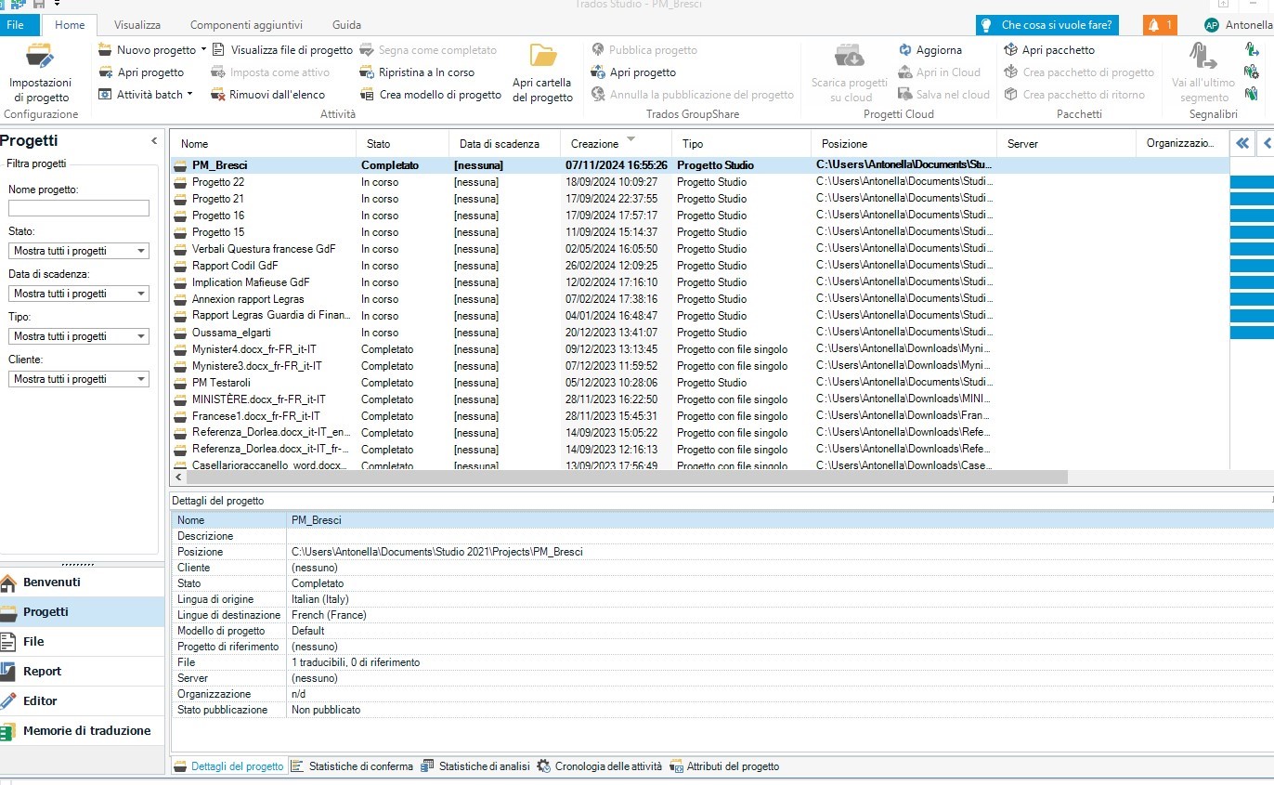Select the Progetto 16 row

[700, 216]
